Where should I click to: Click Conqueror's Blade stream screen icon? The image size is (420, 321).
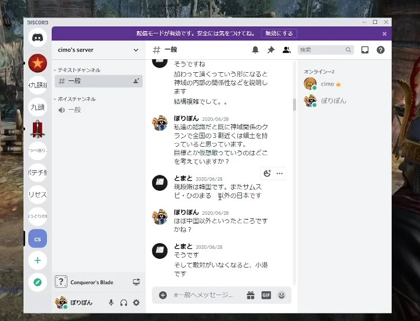(x=136, y=282)
